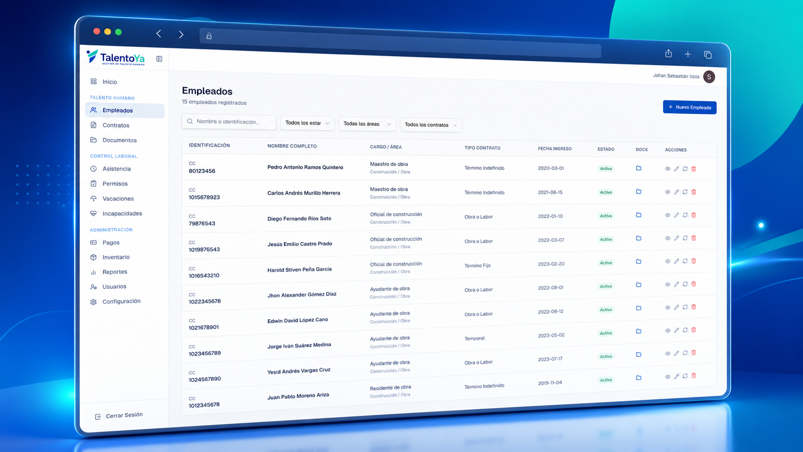Open the Todos los contratos filter dropdown
803x452 pixels.
point(431,125)
